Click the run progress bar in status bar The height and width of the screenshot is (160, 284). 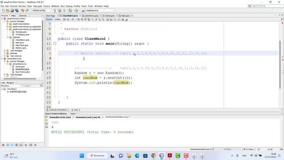coord(228,149)
